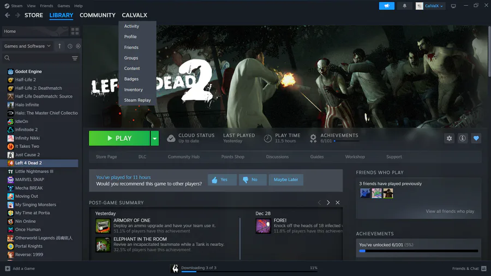Open the Points Shop tab

(232, 157)
